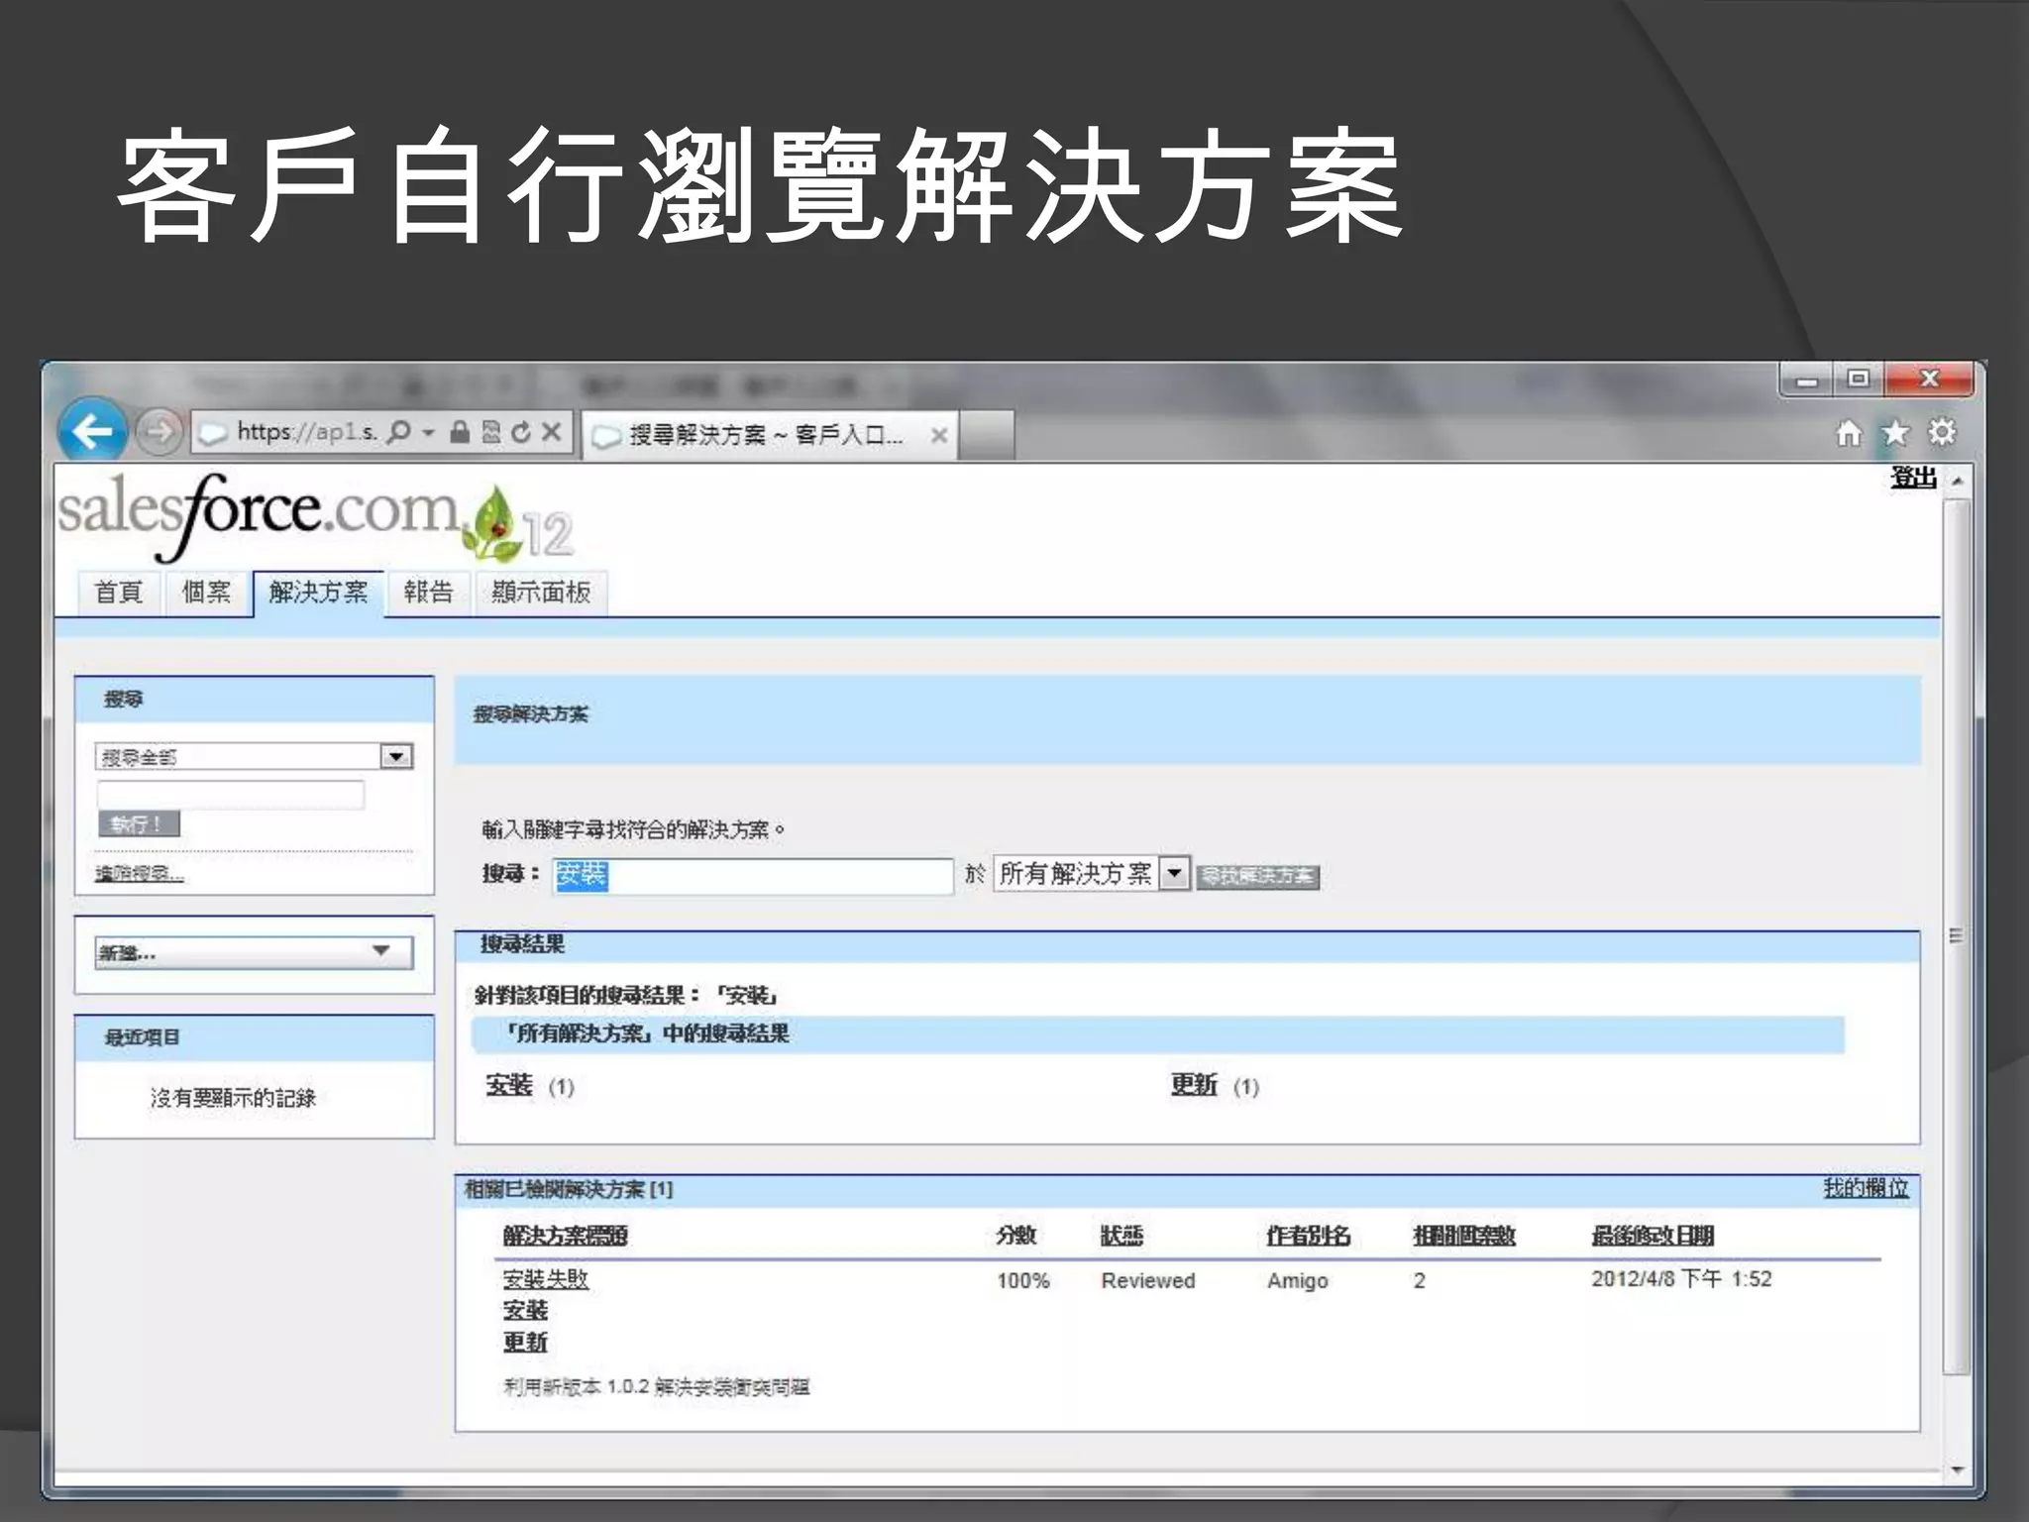The width and height of the screenshot is (2029, 1522).
Task: Sort by 狀態 column header
Action: click(x=1121, y=1236)
